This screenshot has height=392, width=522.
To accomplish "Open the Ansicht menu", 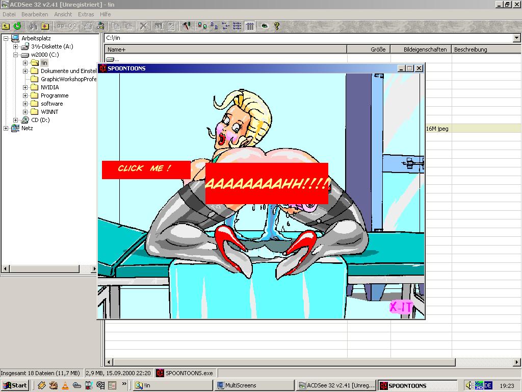I will (63, 14).
